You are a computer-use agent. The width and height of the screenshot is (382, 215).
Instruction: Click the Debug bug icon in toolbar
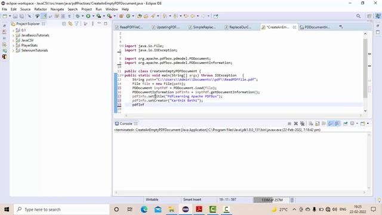tap(78, 16)
